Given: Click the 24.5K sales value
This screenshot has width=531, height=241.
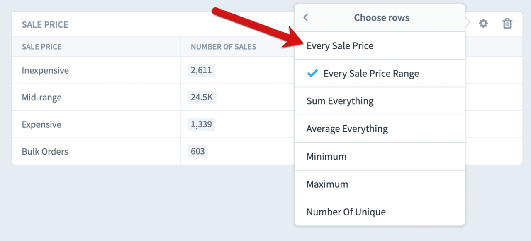Looking at the screenshot, I should (x=202, y=98).
